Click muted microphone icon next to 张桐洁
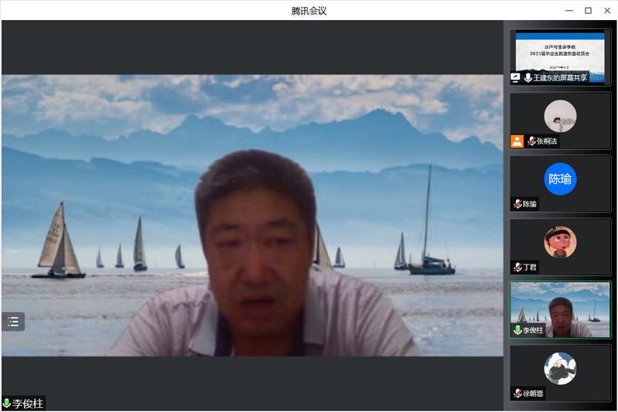The width and height of the screenshot is (618, 412). click(531, 141)
